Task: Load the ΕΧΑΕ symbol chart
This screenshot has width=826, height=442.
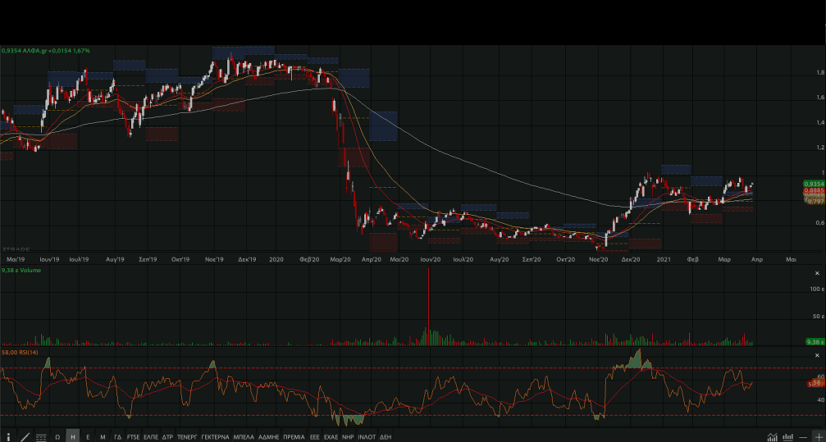Action: 331,437
